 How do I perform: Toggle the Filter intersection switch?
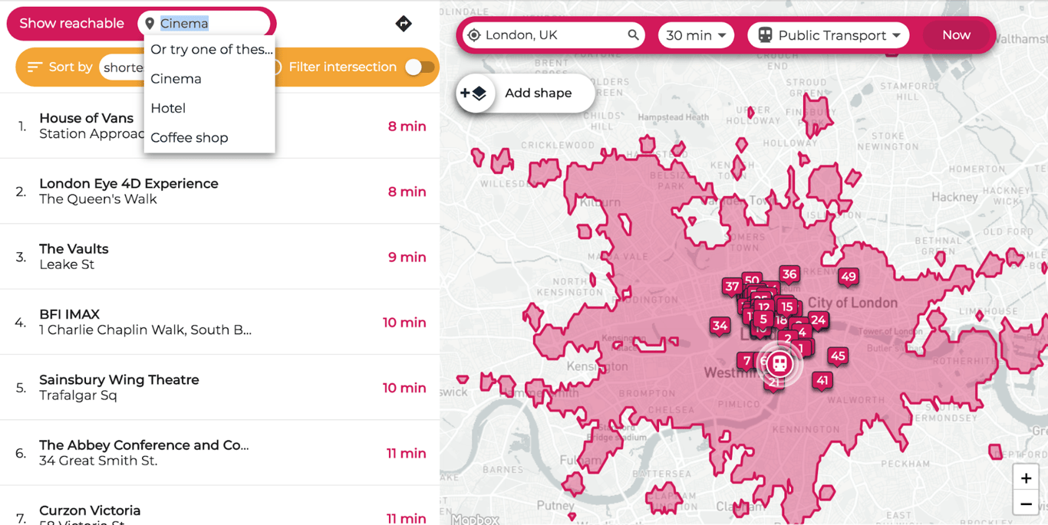[x=420, y=67]
